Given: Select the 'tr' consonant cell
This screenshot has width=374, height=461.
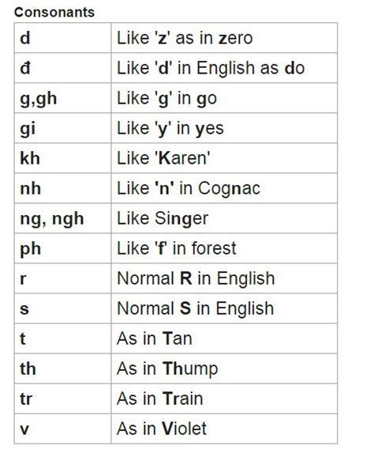Looking at the screenshot, I should (x=63, y=399).
